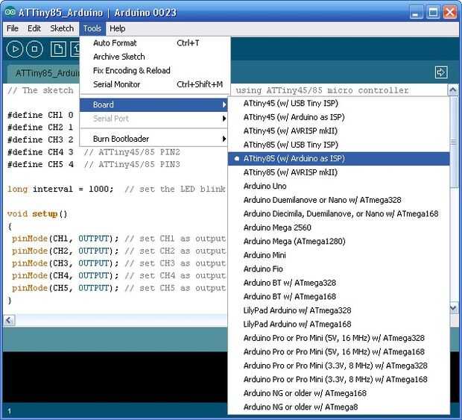Choose Arduino Mega (ATmega1280) board
Screen dimensions: 462x420
pyautogui.click(x=339, y=241)
